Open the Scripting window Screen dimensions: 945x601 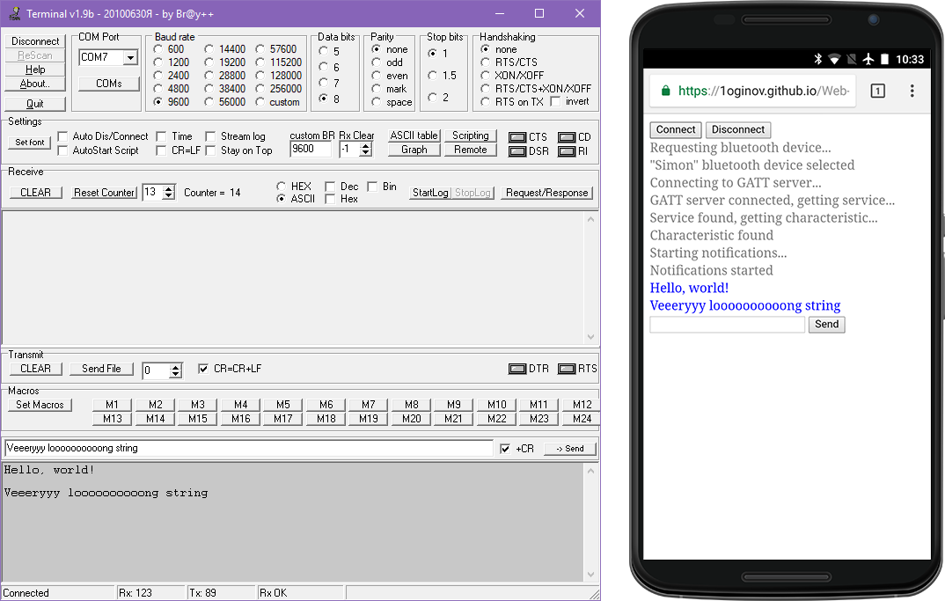(x=471, y=135)
